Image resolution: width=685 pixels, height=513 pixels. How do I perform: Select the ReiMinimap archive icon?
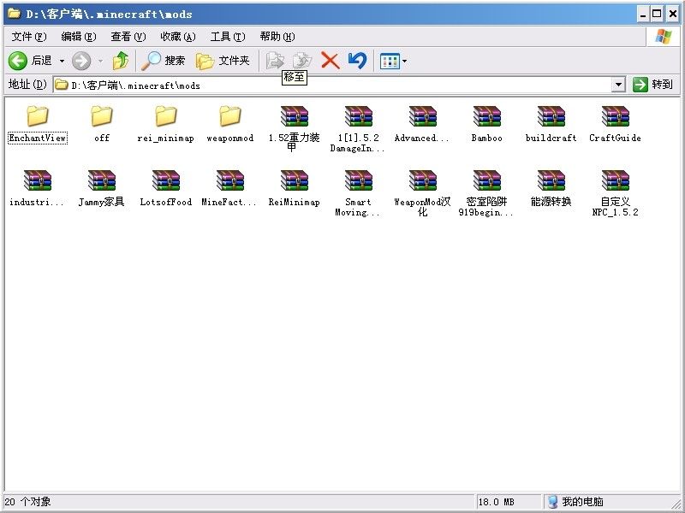pyautogui.click(x=295, y=180)
